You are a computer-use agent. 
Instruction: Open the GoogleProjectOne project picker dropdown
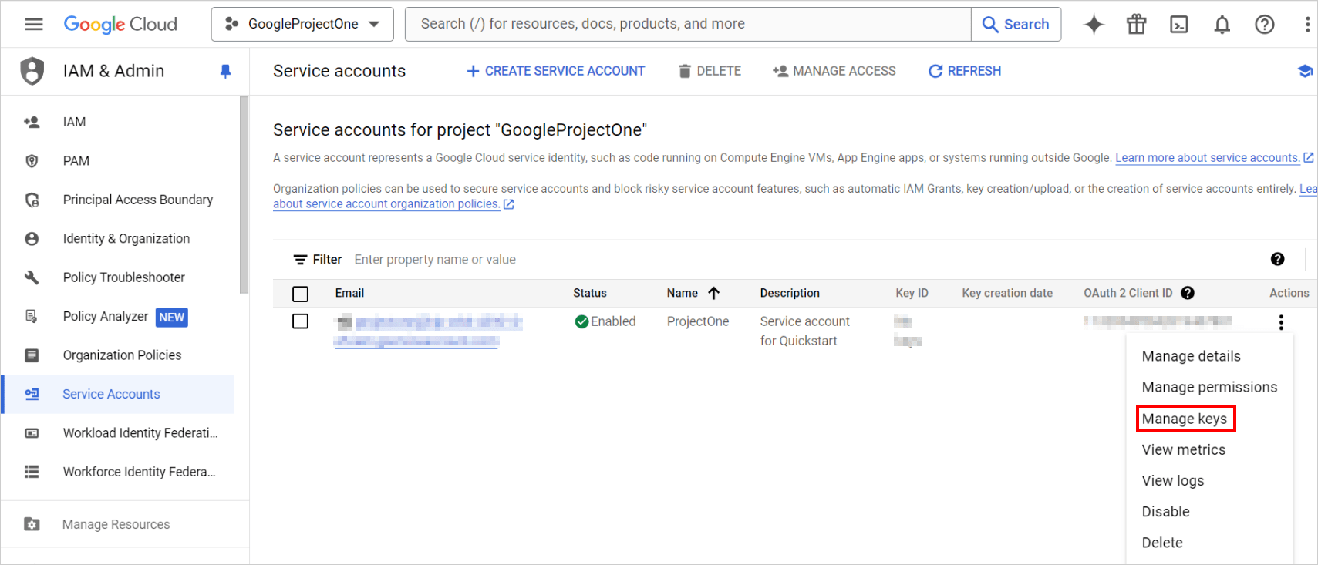pos(302,24)
